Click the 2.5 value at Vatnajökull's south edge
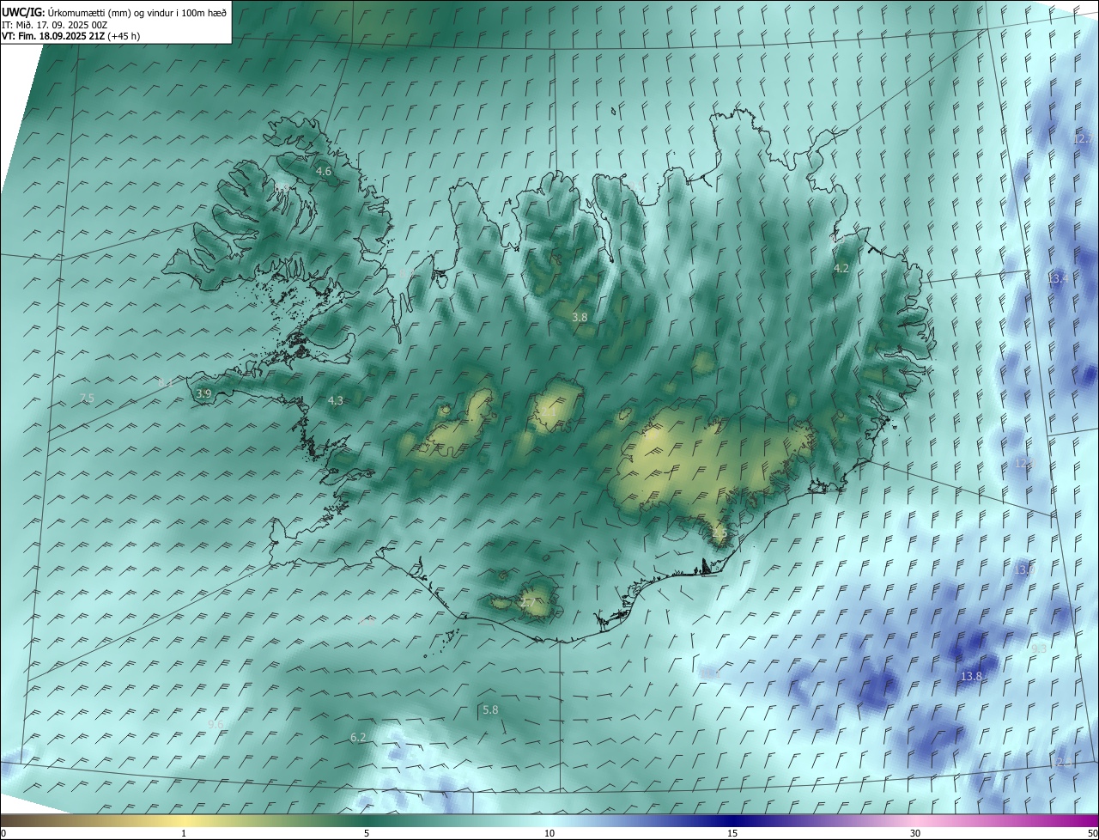The image size is (1099, 840). coord(720,533)
